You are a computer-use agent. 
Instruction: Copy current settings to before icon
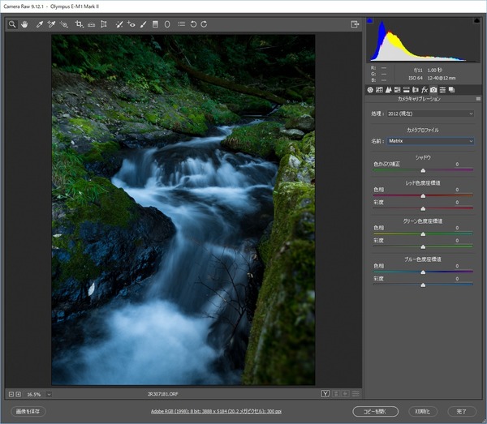[346, 394]
